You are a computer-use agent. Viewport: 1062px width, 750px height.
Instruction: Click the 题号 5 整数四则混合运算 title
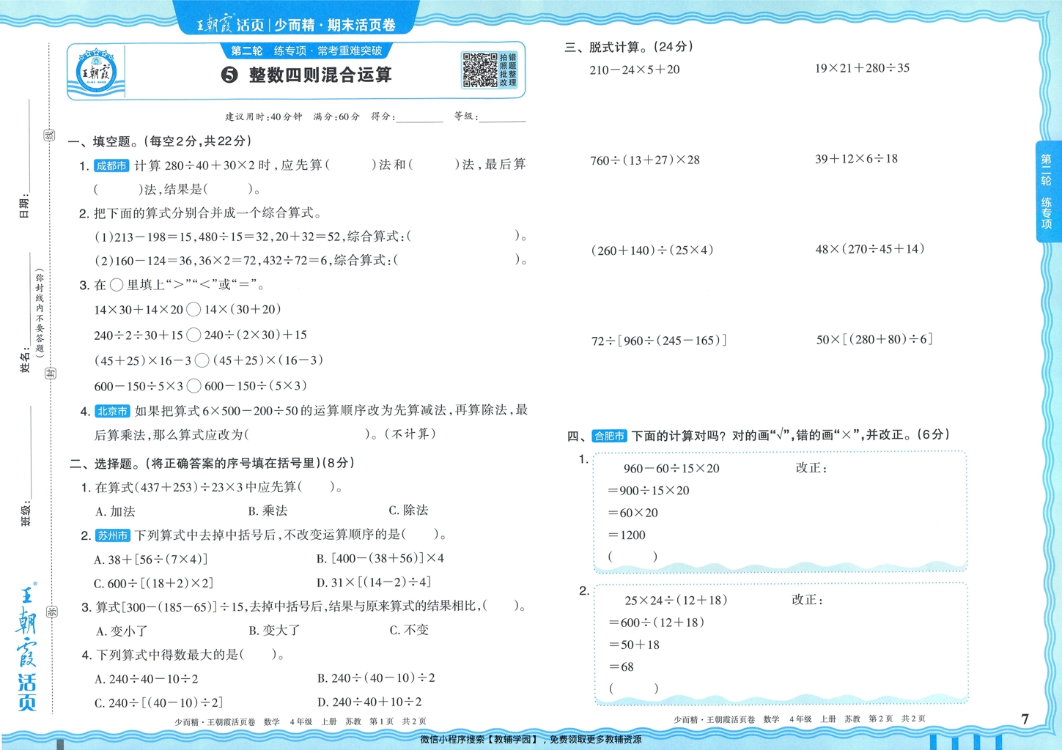coord(308,74)
